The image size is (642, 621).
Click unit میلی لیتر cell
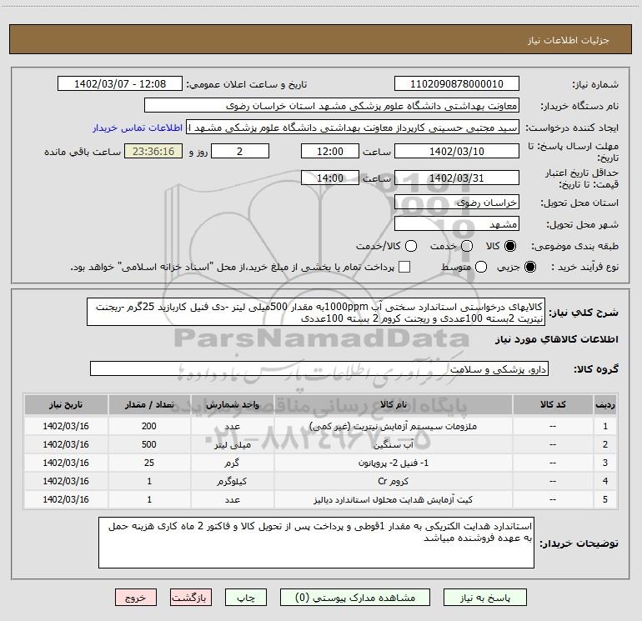click(x=232, y=444)
